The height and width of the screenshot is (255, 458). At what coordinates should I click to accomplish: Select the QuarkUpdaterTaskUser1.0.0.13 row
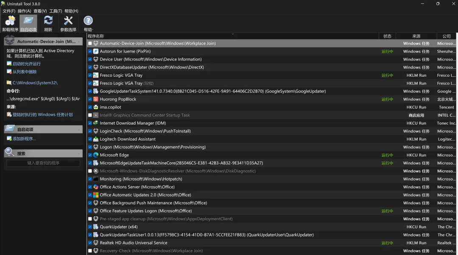tap(272, 235)
